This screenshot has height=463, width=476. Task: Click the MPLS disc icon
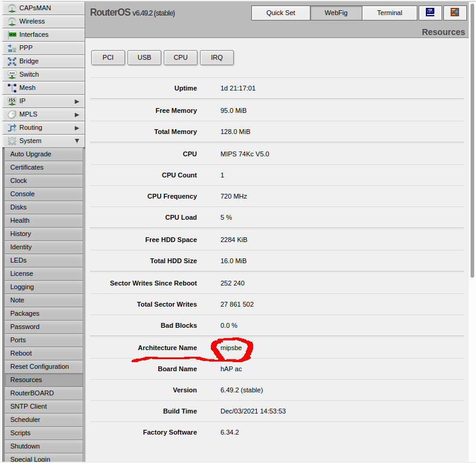pos(12,114)
